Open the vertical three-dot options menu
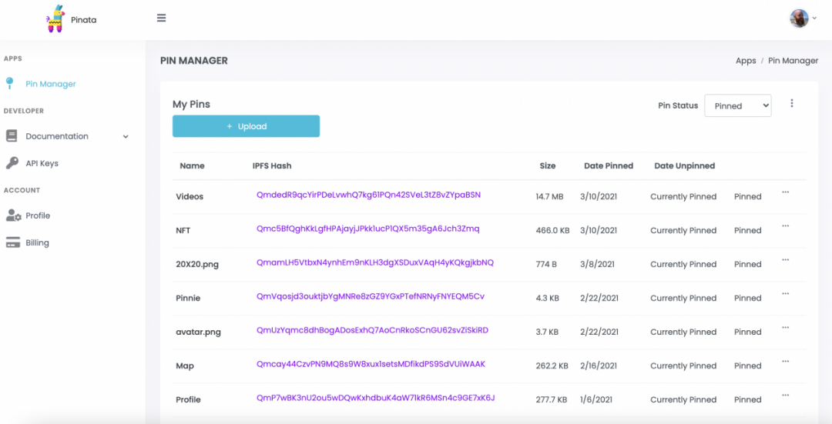 tap(792, 104)
